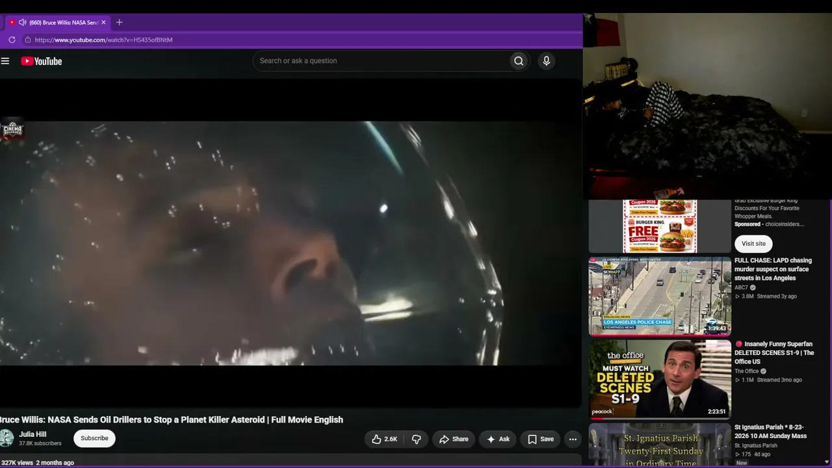Open 'Insanely Funny Superfan DELETED SCENES' title
The width and height of the screenshot is (832, 468).
pos(774,352)
